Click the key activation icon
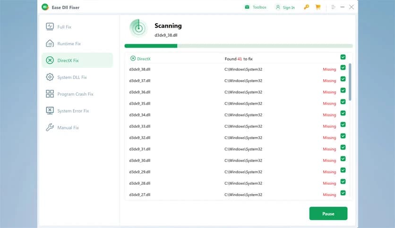This screenshot has height=228, width=395. [306, 7]
